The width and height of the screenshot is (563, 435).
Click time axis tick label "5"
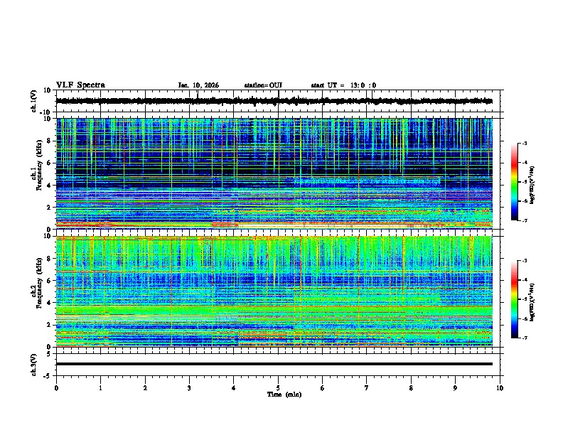pyautogui.click(x=278, y=388)
